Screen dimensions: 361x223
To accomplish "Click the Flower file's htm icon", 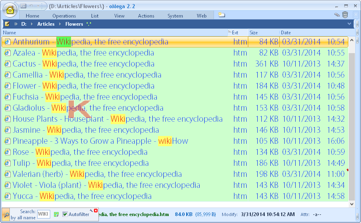I will pos(7,86).
